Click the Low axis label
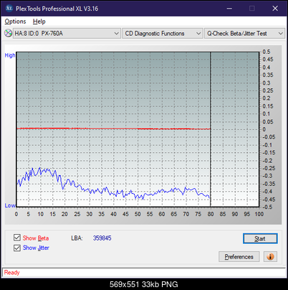Viewport: 288px width, 290px height. tap(10, 205)
